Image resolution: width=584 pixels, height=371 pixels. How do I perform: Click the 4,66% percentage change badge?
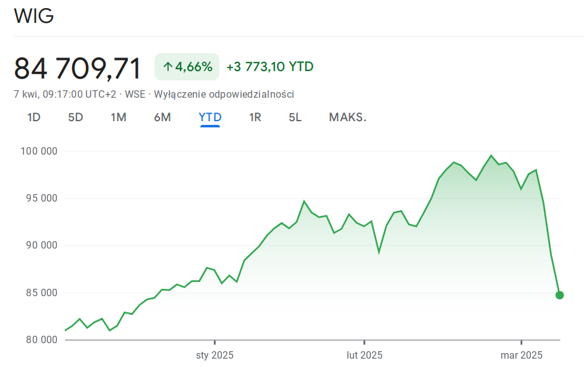187,67
